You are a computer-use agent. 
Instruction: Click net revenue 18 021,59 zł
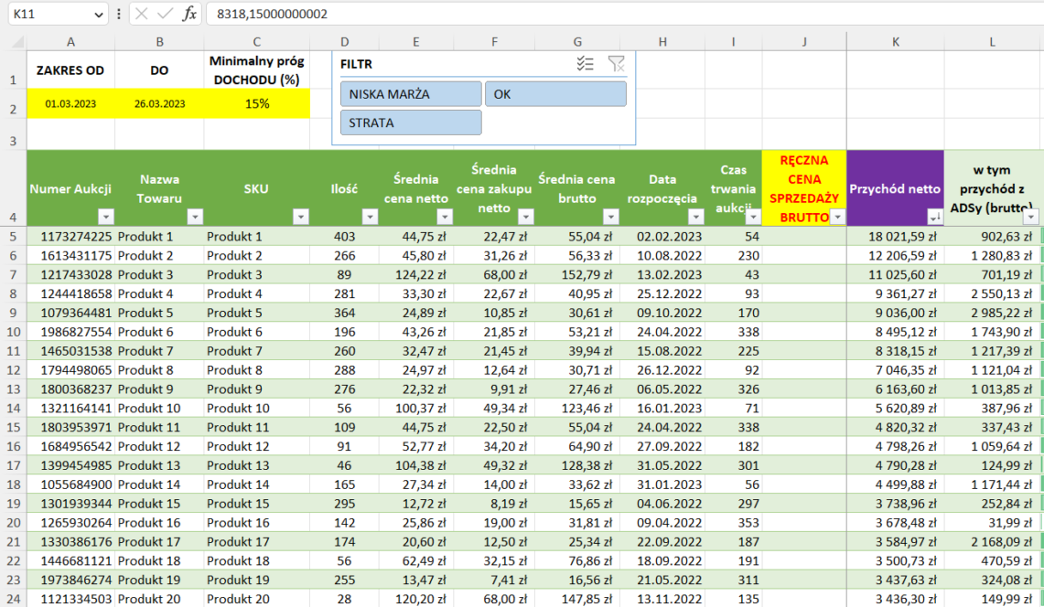coord(896,236)
